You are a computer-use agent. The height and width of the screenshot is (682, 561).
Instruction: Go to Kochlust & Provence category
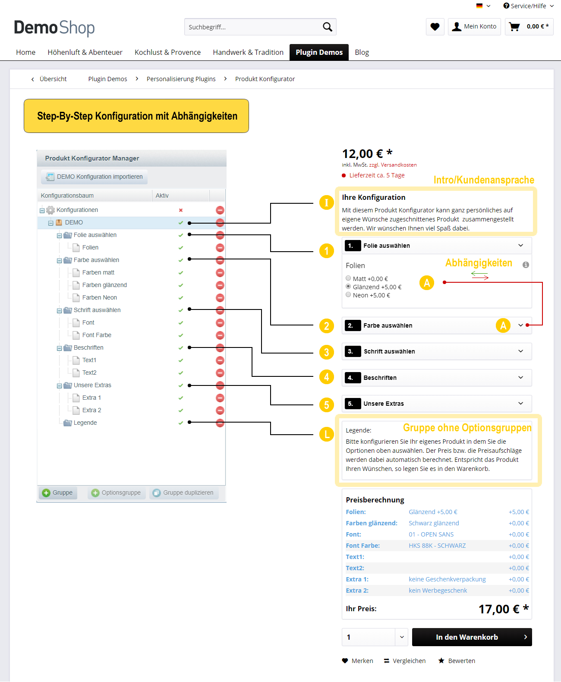pyautogui.click(x=167, y=52)
